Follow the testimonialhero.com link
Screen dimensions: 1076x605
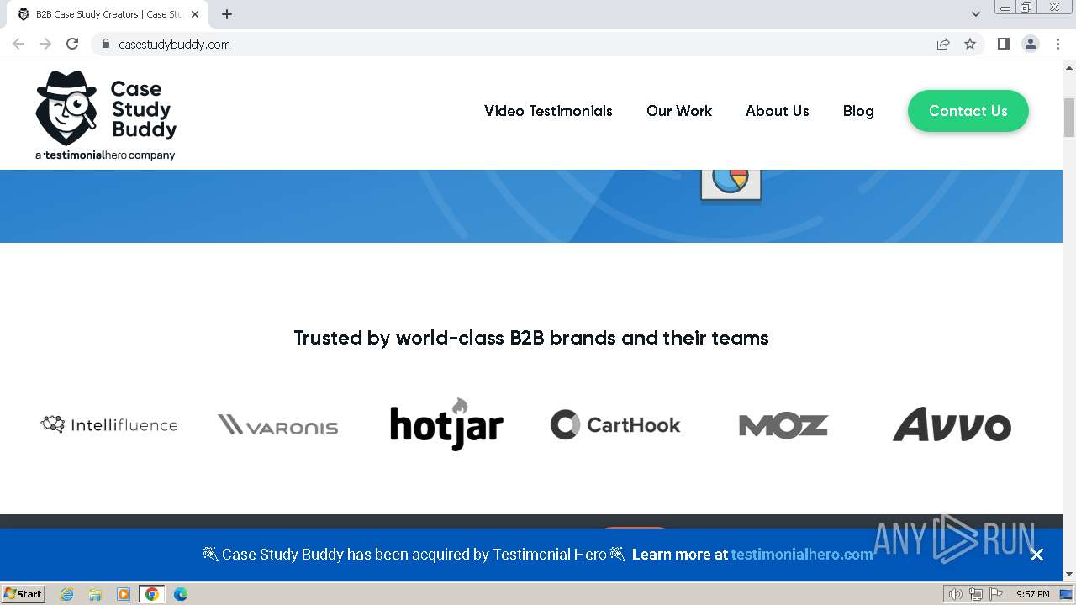(802, 555)
